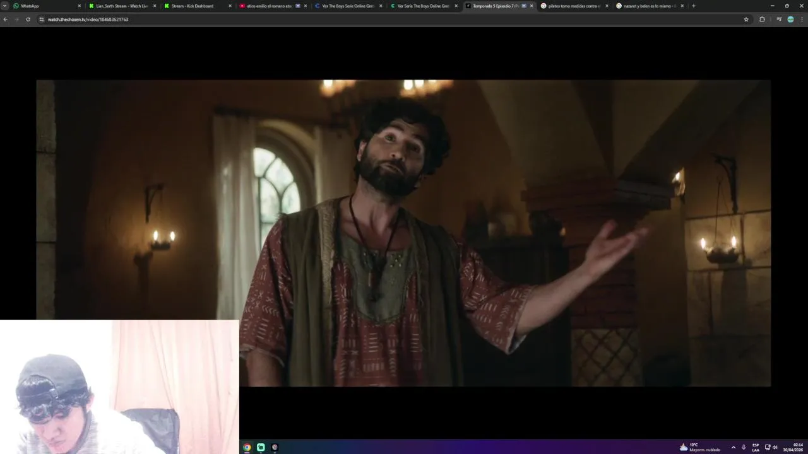The height and width of the screenshot is (454, 808).
Task: Go back to the previous page
Action: [6, 20]
